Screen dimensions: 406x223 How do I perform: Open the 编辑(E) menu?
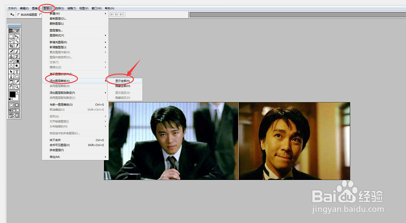(24, 8)
